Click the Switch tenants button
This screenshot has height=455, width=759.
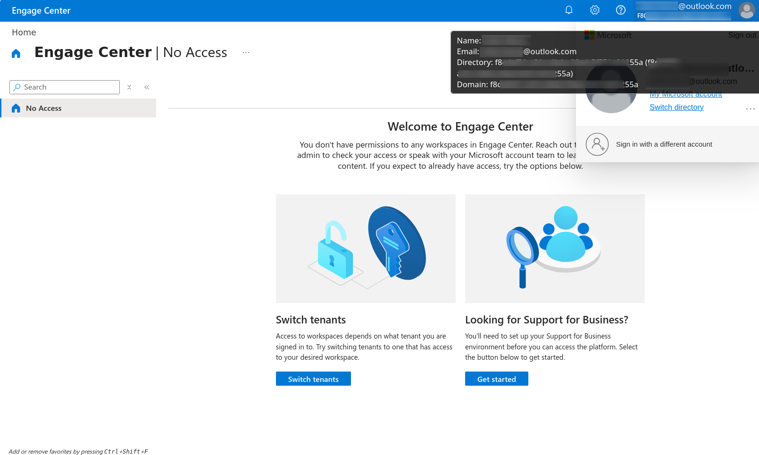[x=313, y=379]
